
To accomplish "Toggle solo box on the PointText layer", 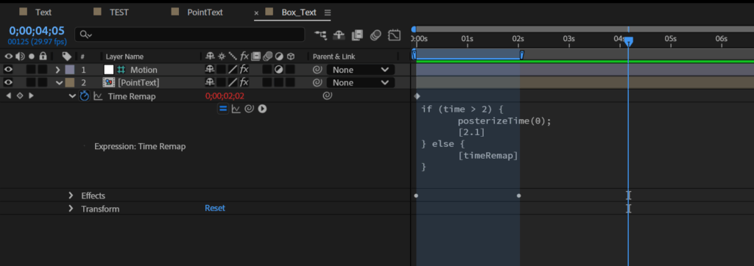I will 31,82.
